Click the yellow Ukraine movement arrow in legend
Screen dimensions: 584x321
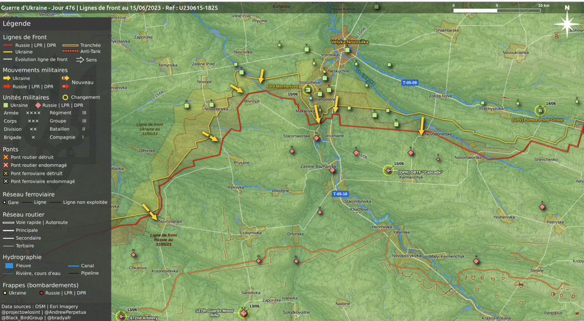pos(7,78)
